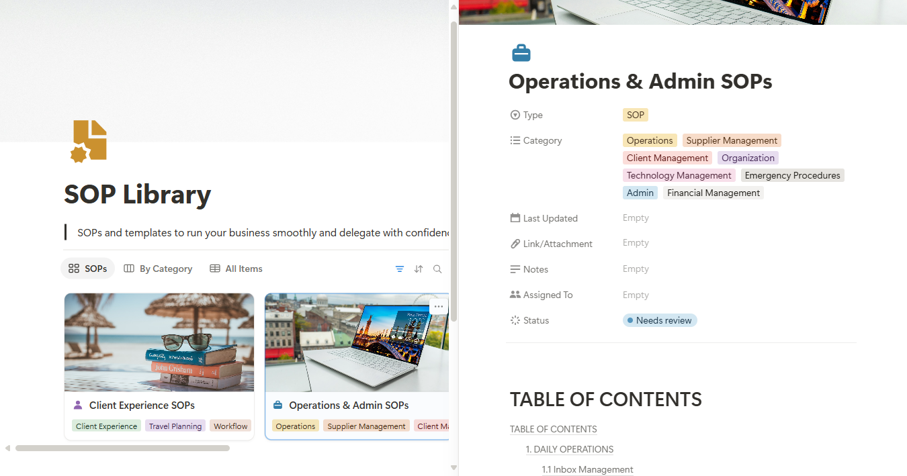Open the Needs review status dropdown
Screen dimensions: 907x476
coord(660,321)
